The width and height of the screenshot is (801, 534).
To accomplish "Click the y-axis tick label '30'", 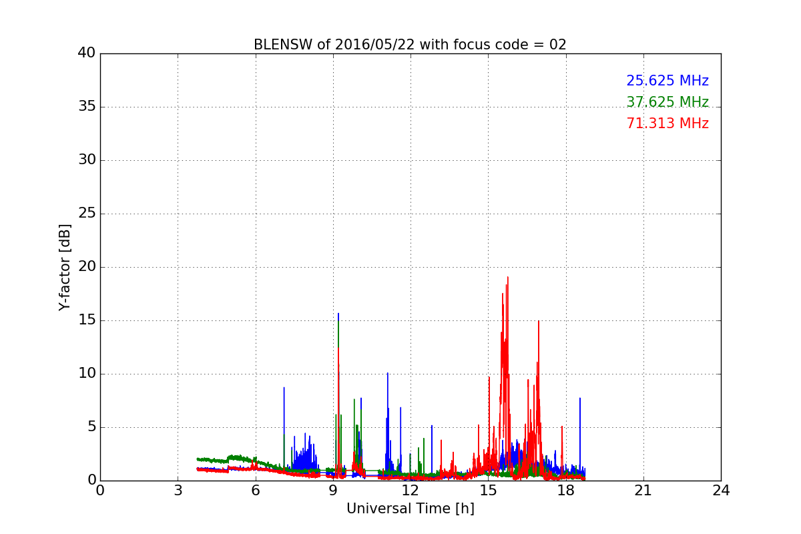I will pyautogui.click(x=87, y=160).
